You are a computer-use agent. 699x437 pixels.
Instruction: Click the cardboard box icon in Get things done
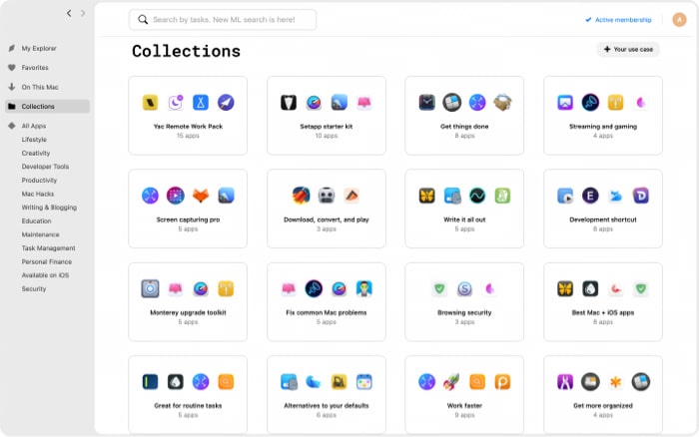502,103
